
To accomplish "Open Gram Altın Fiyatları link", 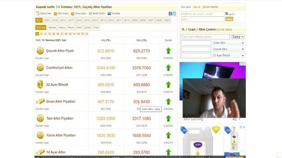I will tap(61, 101).
